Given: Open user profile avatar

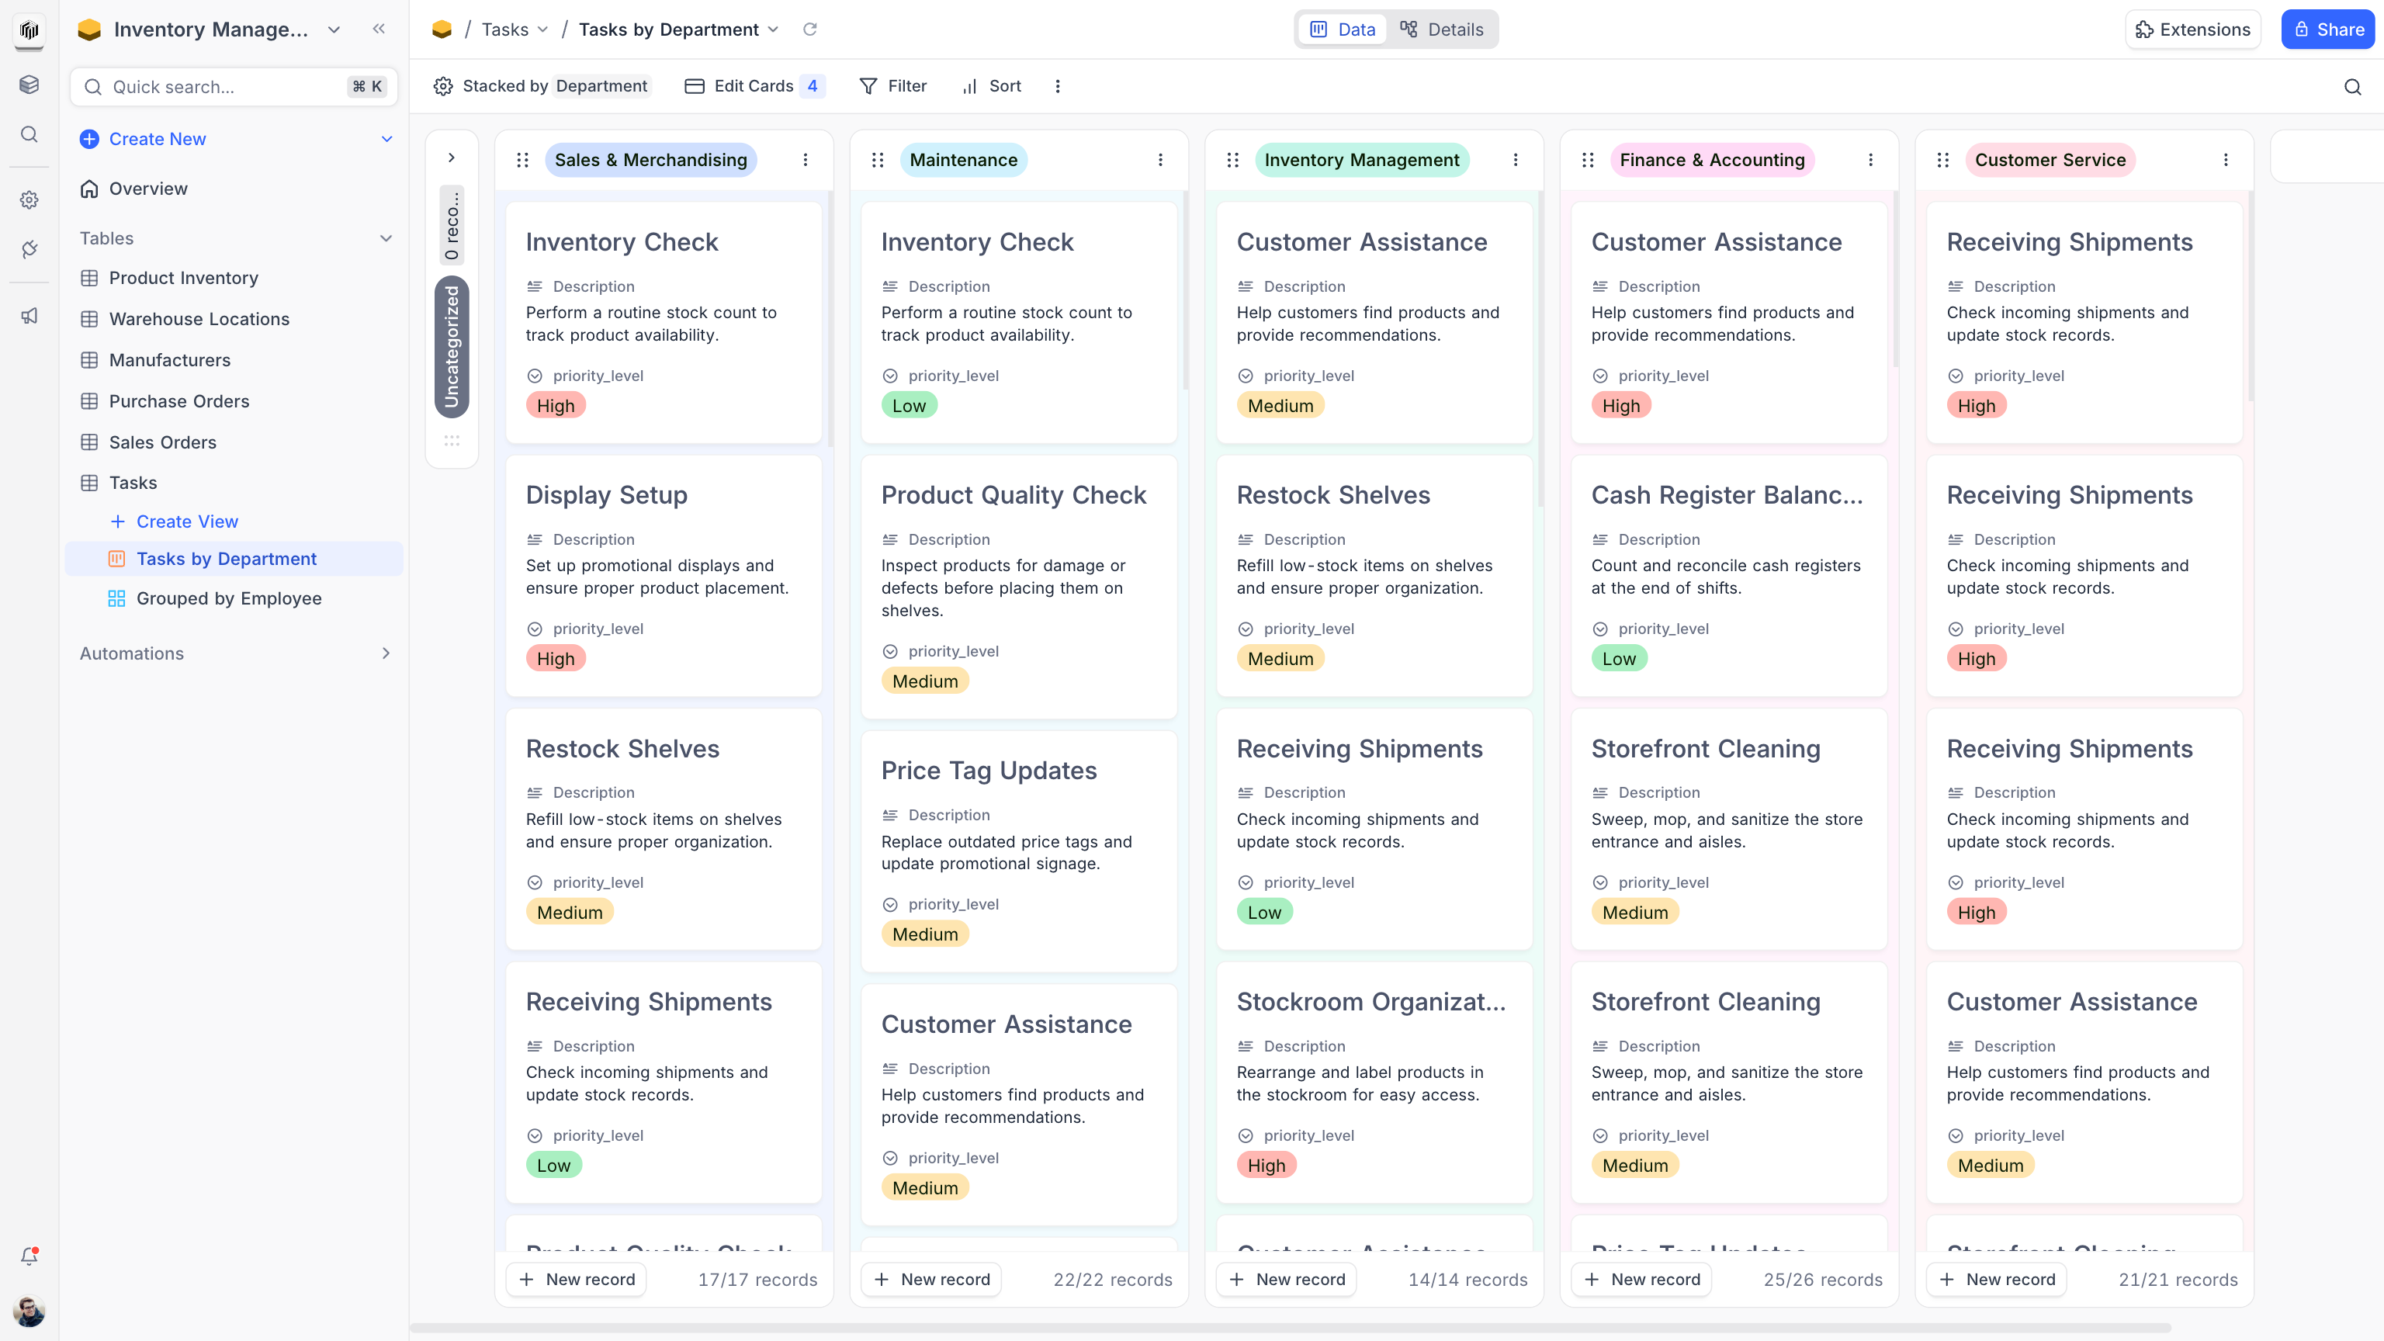Looking at the screenshot, I should point(29,1311).
